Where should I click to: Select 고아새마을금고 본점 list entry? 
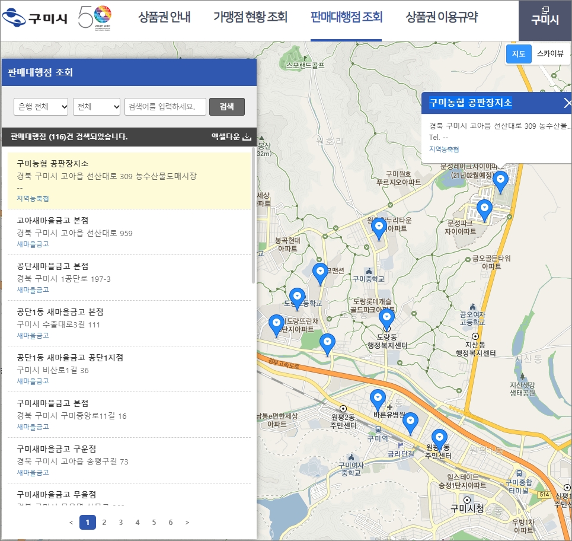click(x=129, y=232)
